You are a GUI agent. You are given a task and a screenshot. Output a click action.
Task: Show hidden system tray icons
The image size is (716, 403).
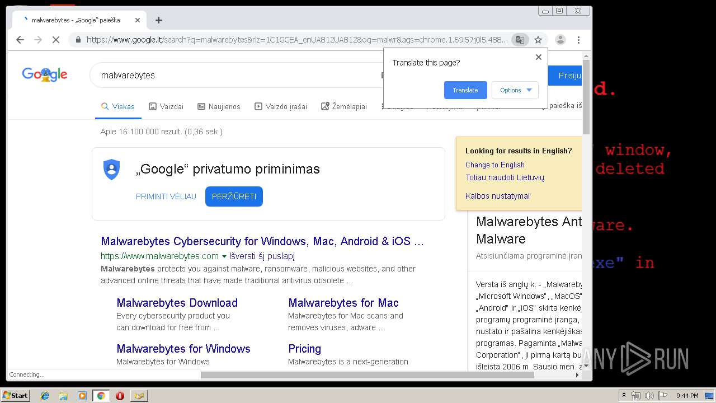pos(624,396)
